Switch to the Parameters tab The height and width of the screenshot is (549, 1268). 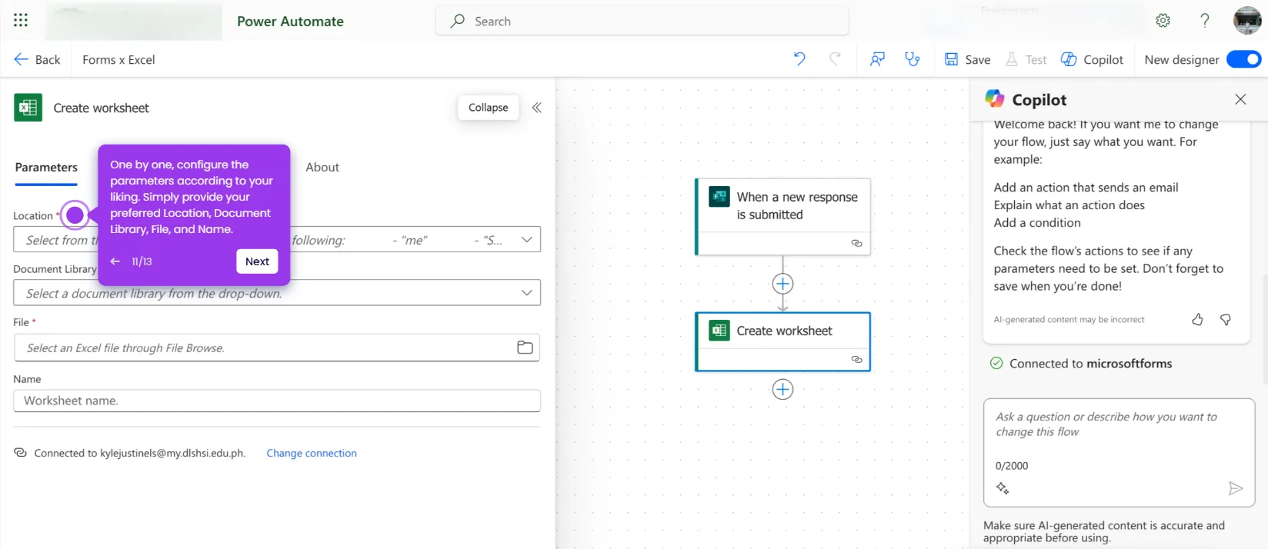click(46, 168)
